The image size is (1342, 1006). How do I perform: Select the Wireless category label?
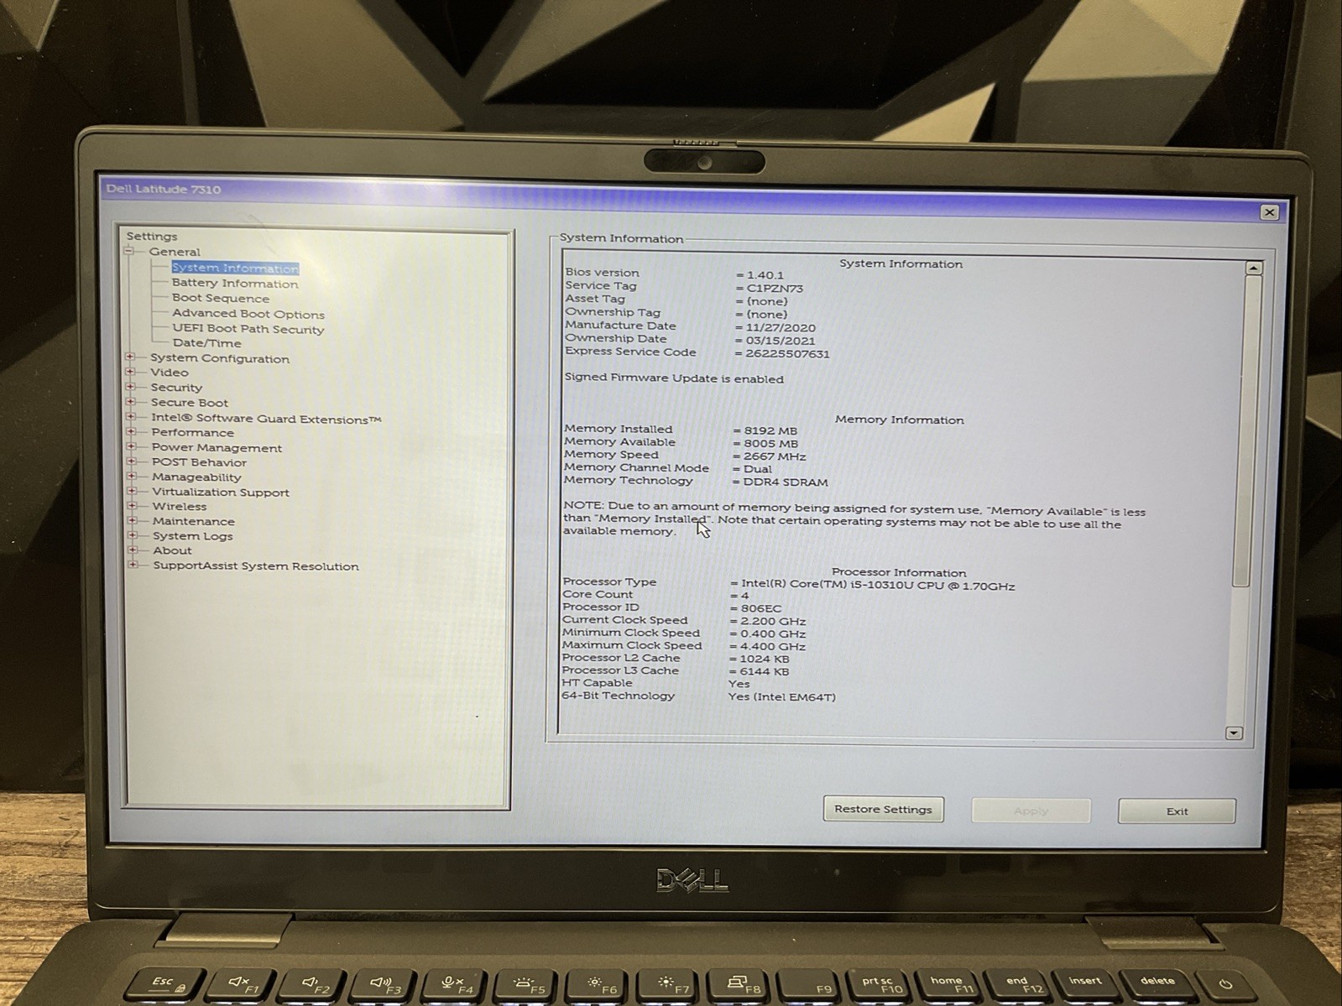[x=179, y=507]
